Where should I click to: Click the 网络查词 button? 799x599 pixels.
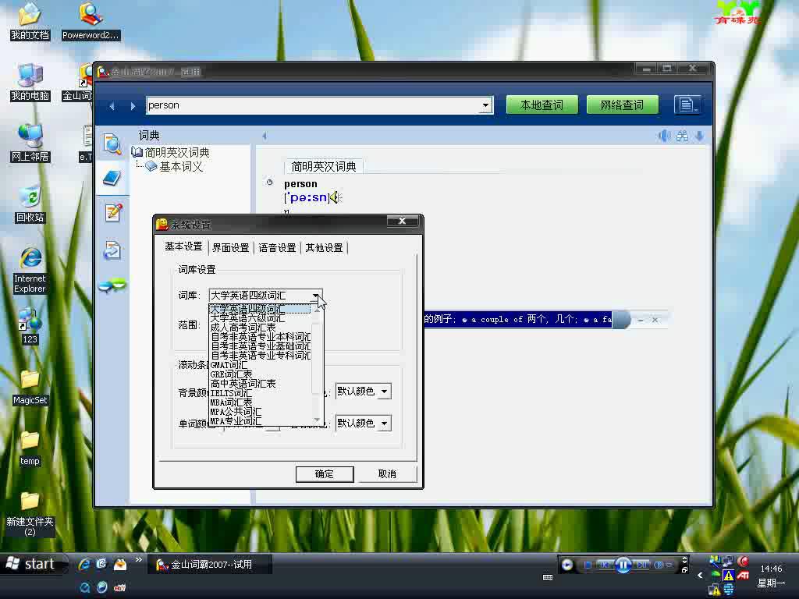[622, 105]
